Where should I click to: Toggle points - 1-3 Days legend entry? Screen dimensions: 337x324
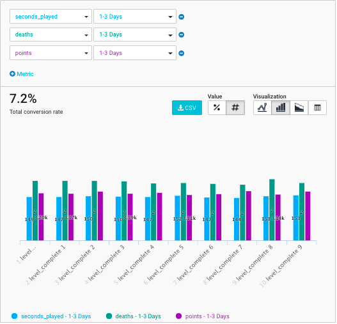point(203,317)
